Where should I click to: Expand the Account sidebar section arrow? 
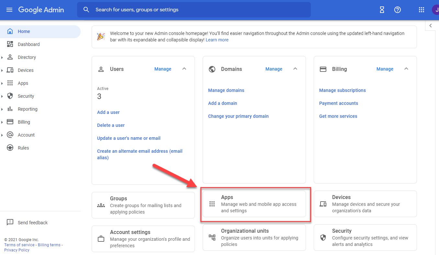coord(2,135)
